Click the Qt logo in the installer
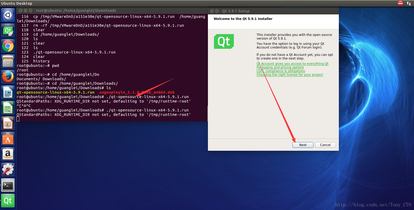Screen dimensions: 414x210 tap(224, 41)
